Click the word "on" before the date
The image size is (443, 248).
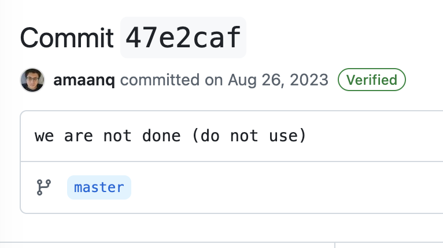tap(215, 80)
